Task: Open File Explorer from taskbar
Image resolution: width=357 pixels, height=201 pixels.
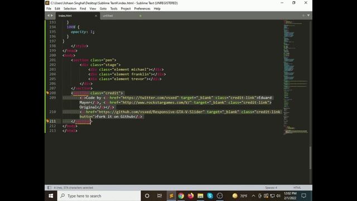Action: click(x=200, y=196)
